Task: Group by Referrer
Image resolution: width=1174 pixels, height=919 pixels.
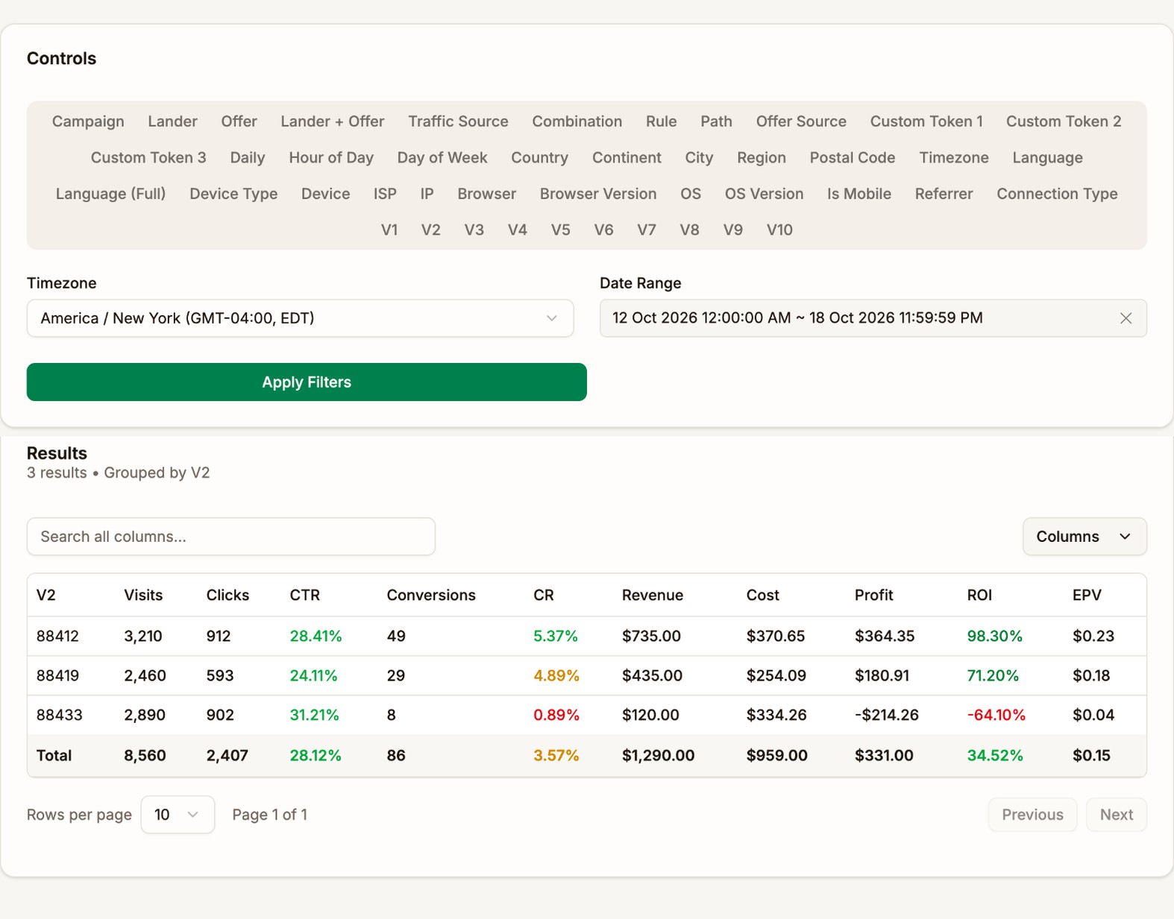Action: (x=944, y=194)
